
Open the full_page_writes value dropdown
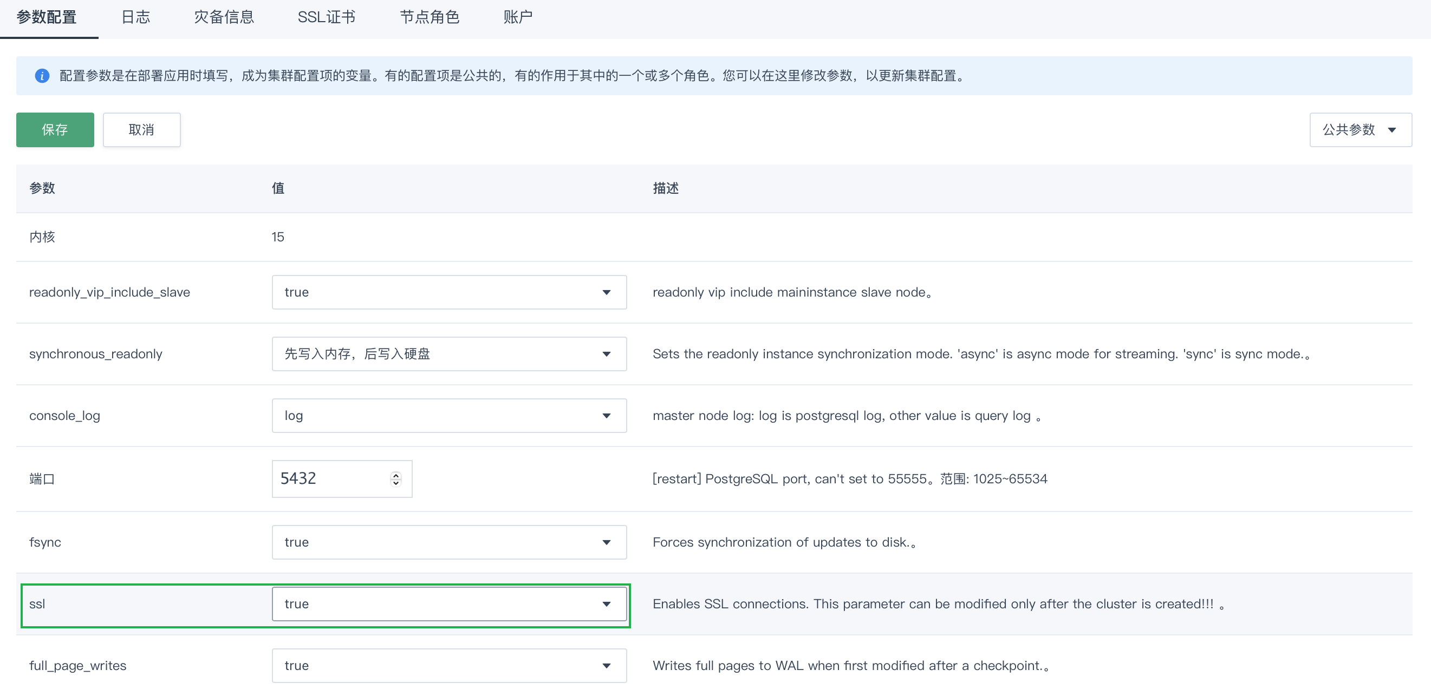(450, 666)
